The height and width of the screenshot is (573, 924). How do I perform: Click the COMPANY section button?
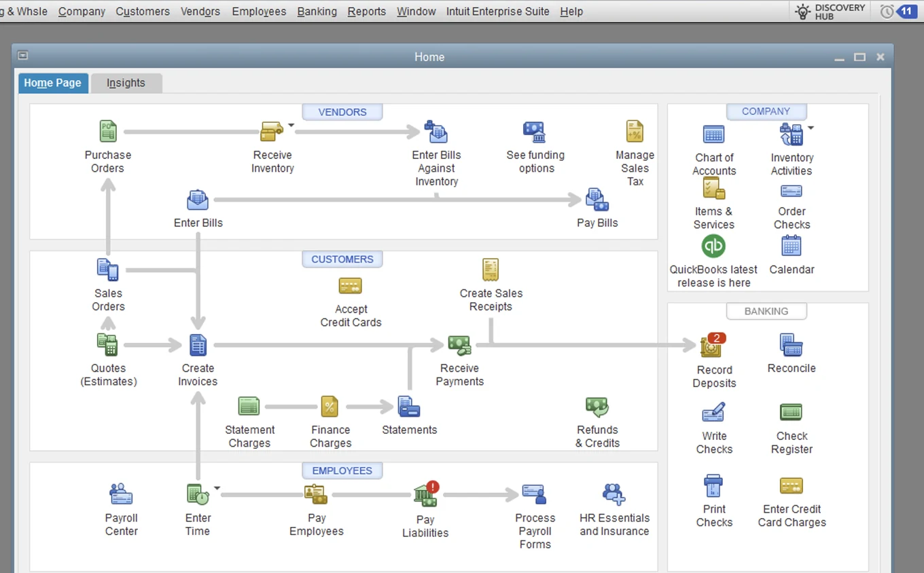766,111
